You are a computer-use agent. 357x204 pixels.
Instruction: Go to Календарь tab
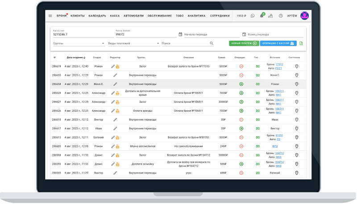pyautogui.click(x=97, y=16)
